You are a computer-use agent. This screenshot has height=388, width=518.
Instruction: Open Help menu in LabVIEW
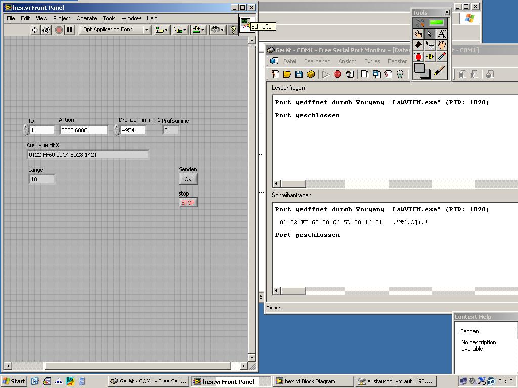pos(152,18)
